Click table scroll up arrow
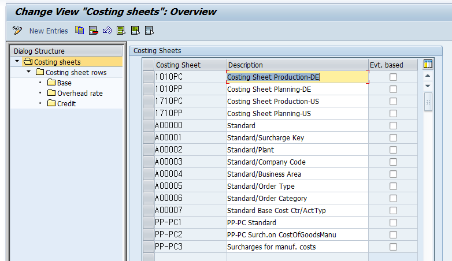Image resolution: width=452 pixels, height=261 pixels. pos(428,76)
